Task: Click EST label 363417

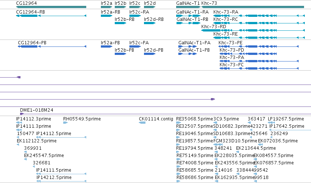Action: (256, 119)
